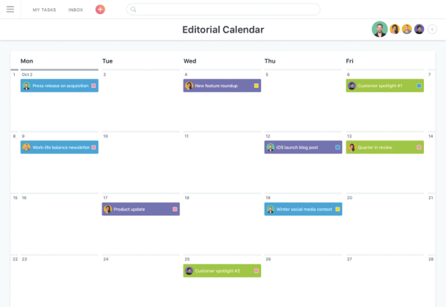Click blue tag square on Customer spotlight #1
The image size is (446, 307).
pyautogui.click(x=419, y=86)
